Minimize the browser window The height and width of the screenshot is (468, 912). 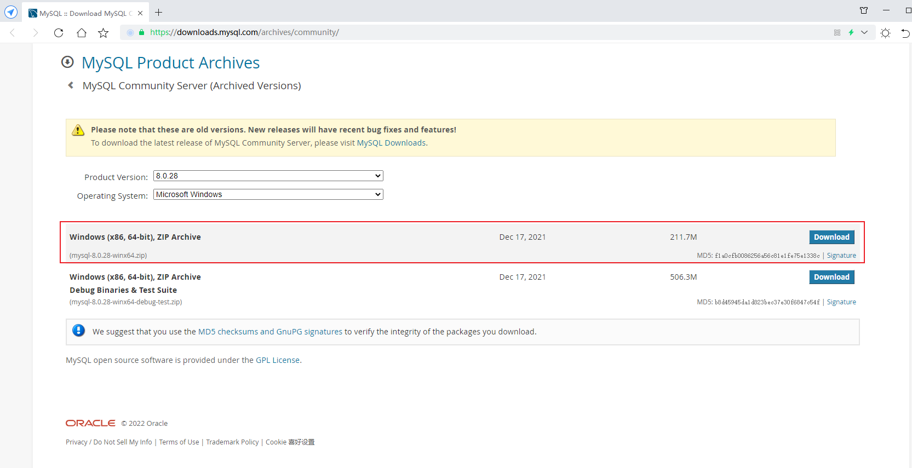coord(886,10)
